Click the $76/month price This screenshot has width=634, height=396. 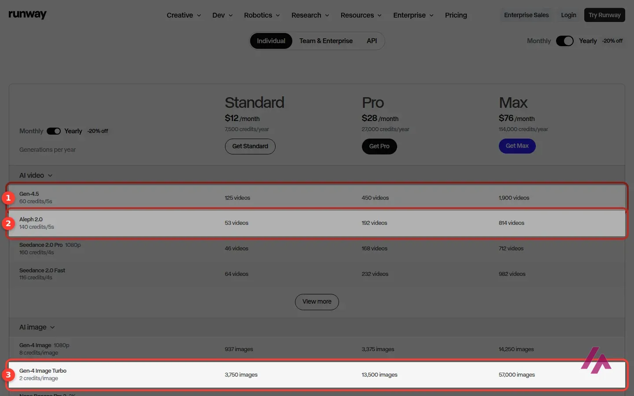(516, 118)
